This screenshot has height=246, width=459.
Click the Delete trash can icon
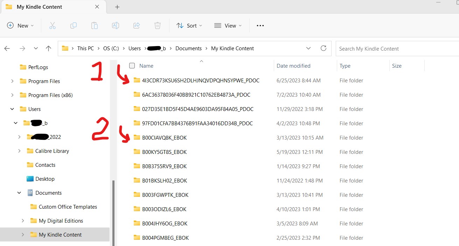coord(158,25)
